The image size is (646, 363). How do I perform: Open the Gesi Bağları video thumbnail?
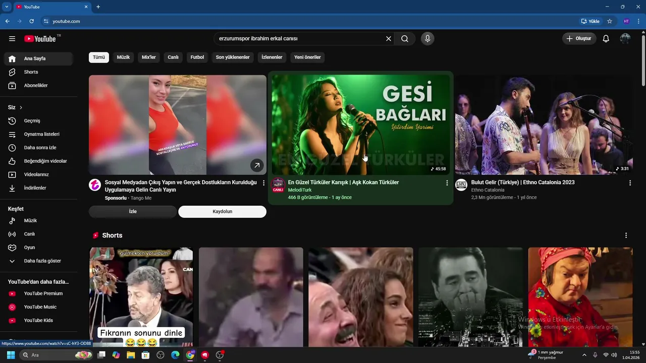[x=360, y=125]
